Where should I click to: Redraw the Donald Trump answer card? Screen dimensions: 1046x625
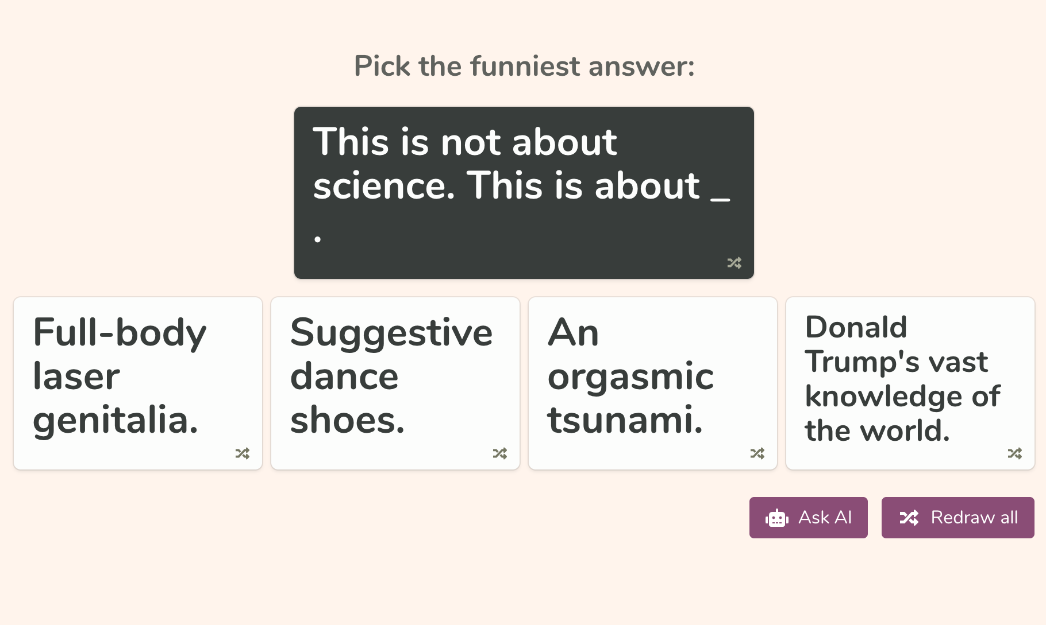1014,453
